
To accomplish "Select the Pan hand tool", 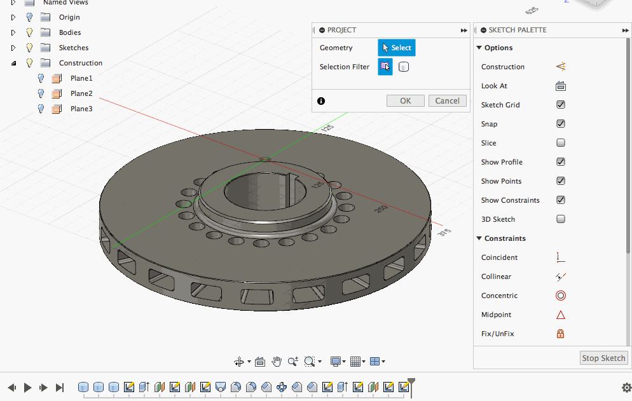I will [x=277, y=362].
